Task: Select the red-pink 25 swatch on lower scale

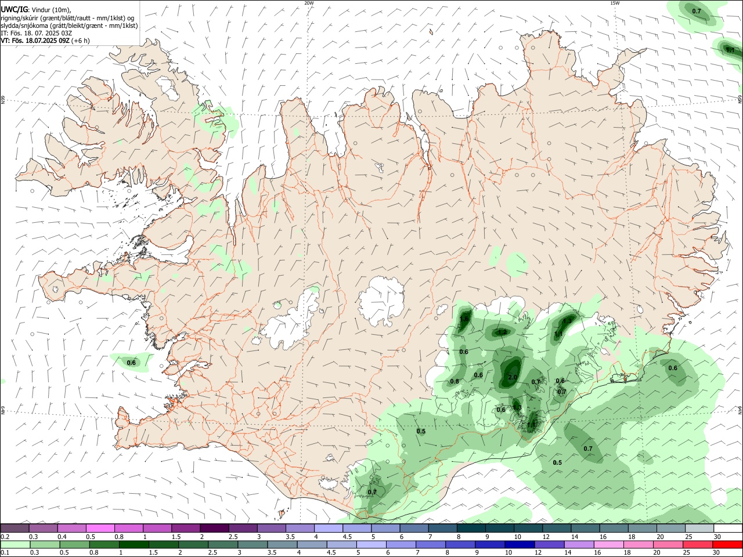Action: 698,545
